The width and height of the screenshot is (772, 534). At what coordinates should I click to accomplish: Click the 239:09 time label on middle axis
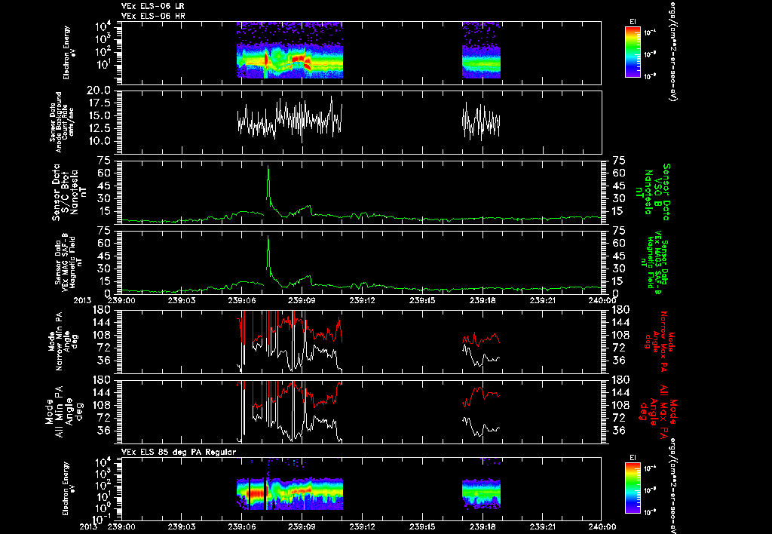coord(302,300)
